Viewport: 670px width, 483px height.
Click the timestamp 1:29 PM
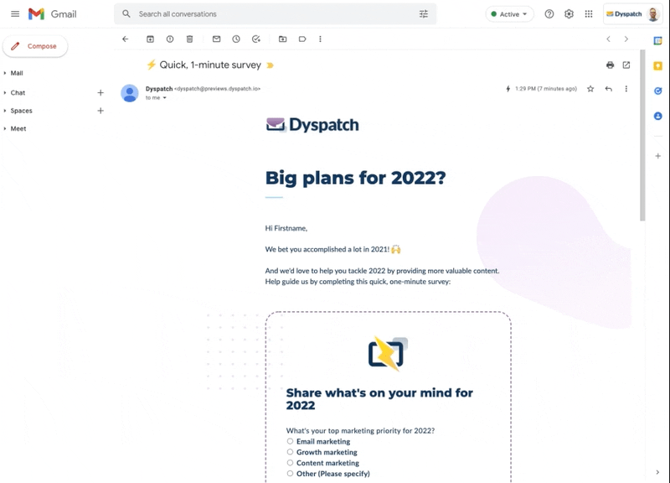[546, 89]
